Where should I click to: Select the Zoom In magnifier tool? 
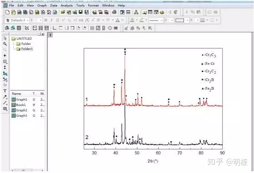pos(5,44)
